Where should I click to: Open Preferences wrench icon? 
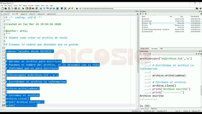point(69,9)
